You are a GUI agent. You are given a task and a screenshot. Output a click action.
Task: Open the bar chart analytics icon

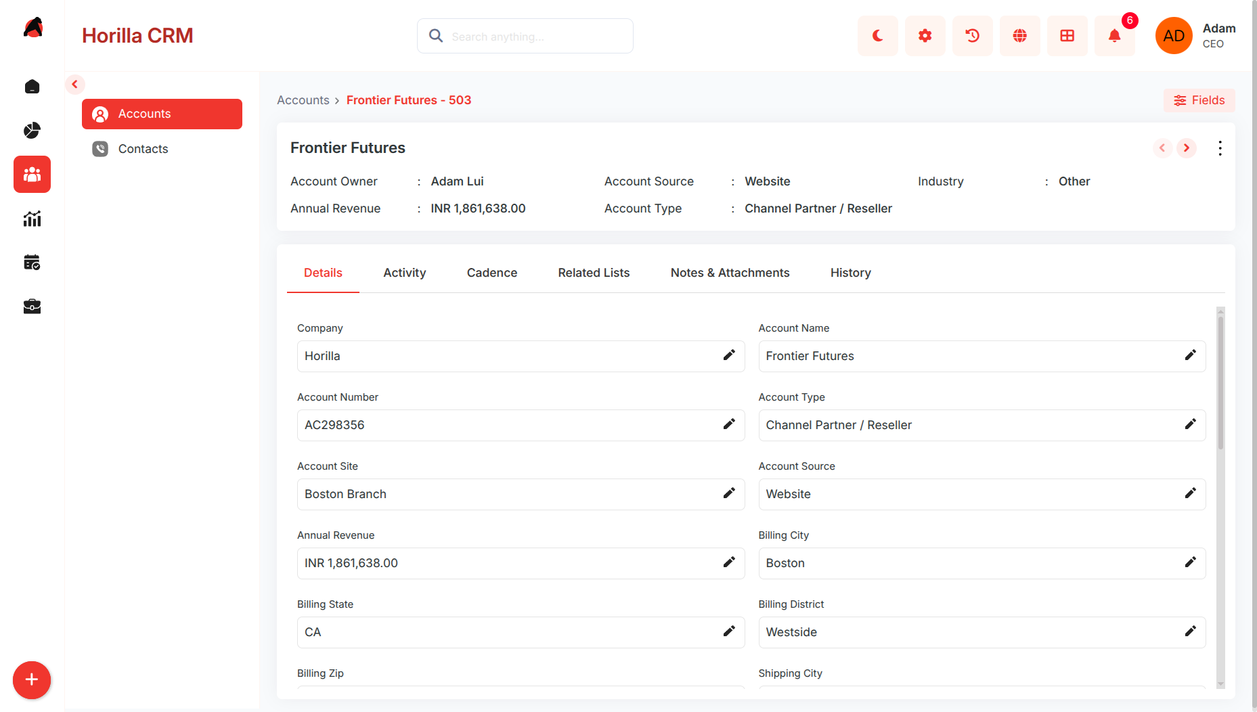click(32, 219)
